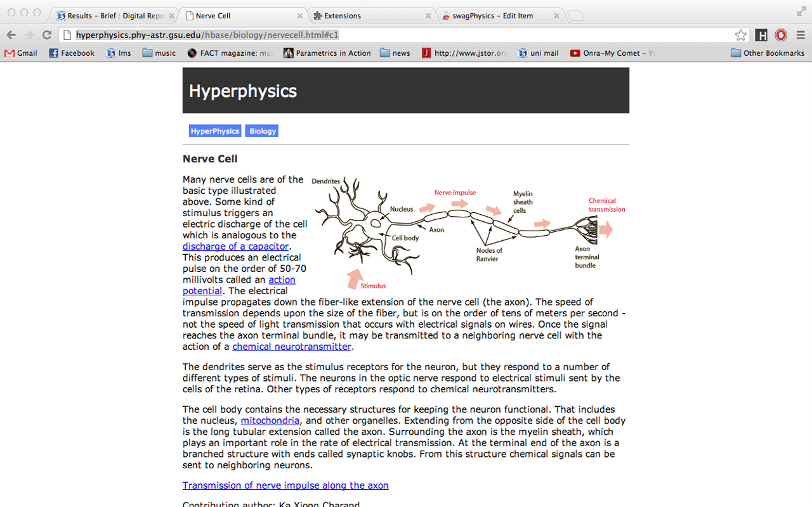This screenshot has height=507, width=812.
Task: Open the 'chemical neurotransmitter' link
Action: point(292,347)
